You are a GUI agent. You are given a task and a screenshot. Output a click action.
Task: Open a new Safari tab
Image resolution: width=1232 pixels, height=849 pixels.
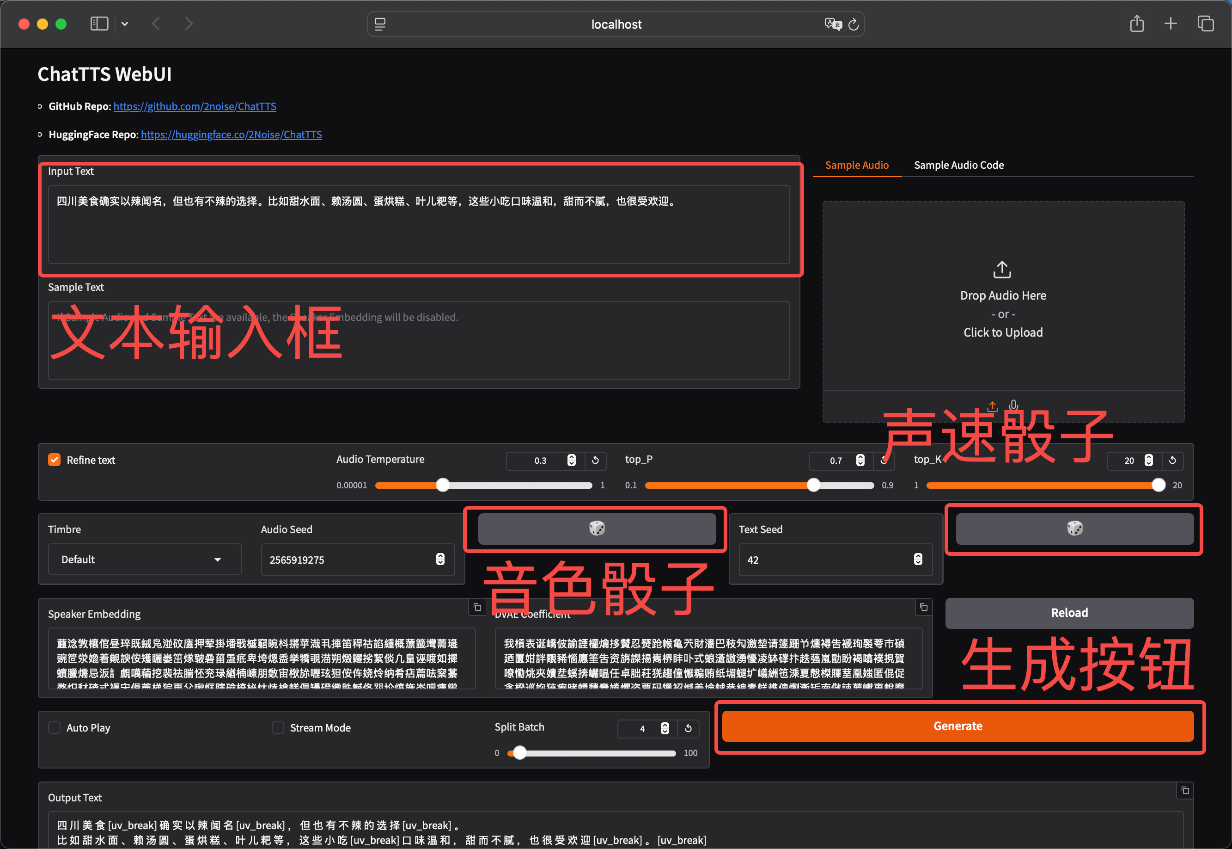1171,24
